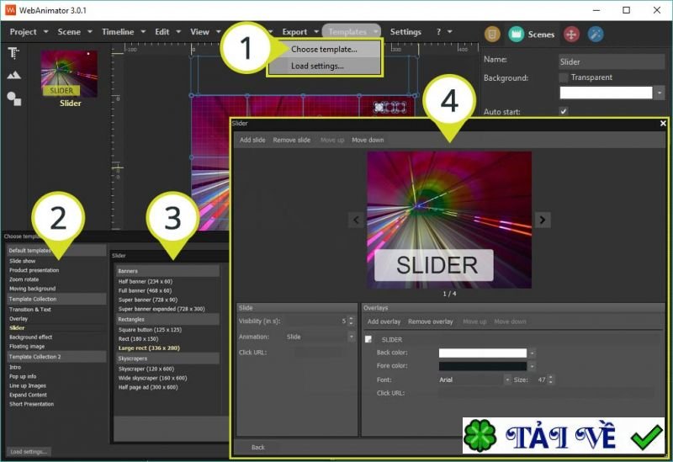Screen dimensions: 673x462
Task: Open the teal Scenes icon
Action: pos(516,34)
